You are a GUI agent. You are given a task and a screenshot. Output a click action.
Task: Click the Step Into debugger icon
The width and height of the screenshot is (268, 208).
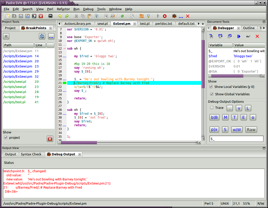click(x=211, y=36)
